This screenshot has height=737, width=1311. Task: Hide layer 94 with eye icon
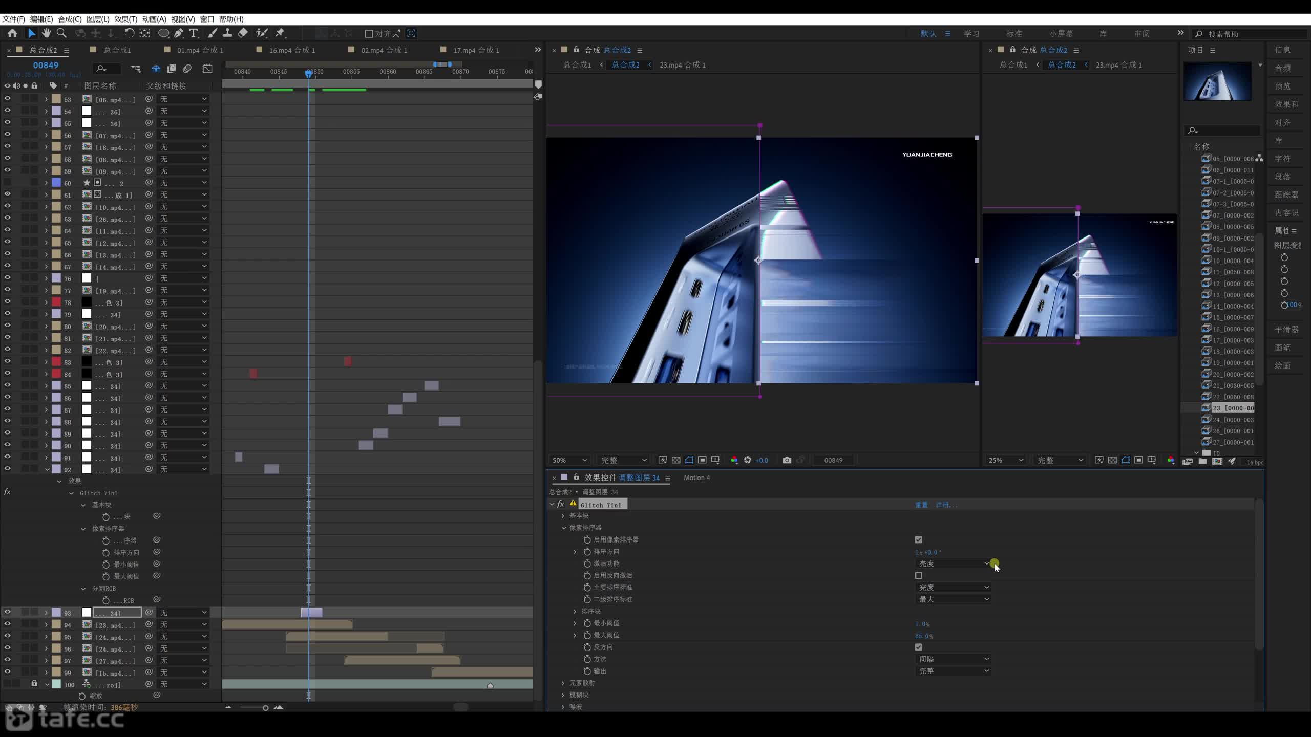[7, 624]
